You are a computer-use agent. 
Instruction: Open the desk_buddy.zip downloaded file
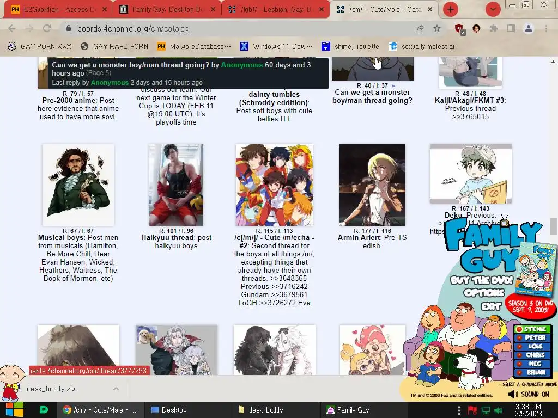[51, 389]
